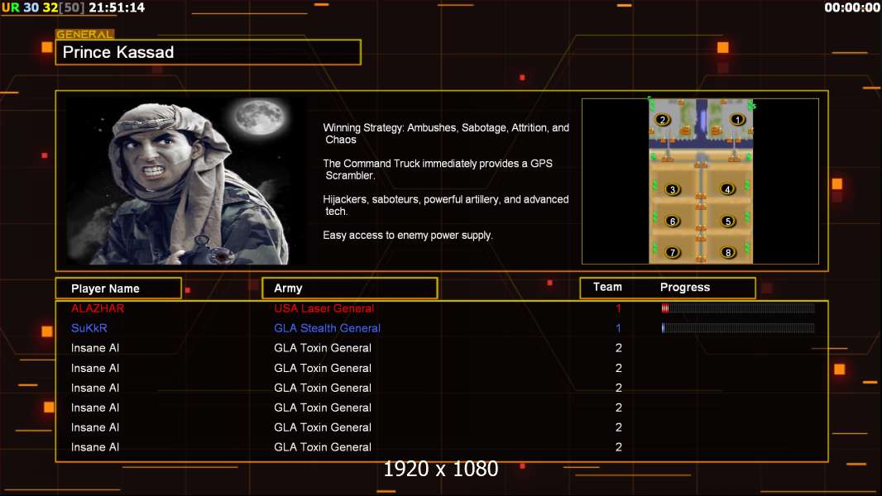Select start position 3 on the minimap
Image resolution: width=882 pixels, height=496 pixels.
(x=672, y=189)
